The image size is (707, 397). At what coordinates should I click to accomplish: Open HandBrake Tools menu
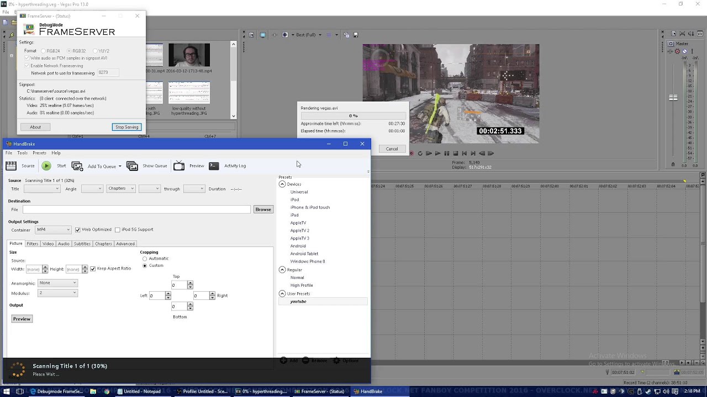click(x=22, y=153)
